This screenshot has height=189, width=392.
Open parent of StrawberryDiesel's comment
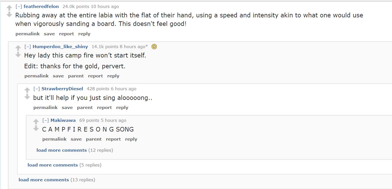pyautogui.click(x=85, y=107)
